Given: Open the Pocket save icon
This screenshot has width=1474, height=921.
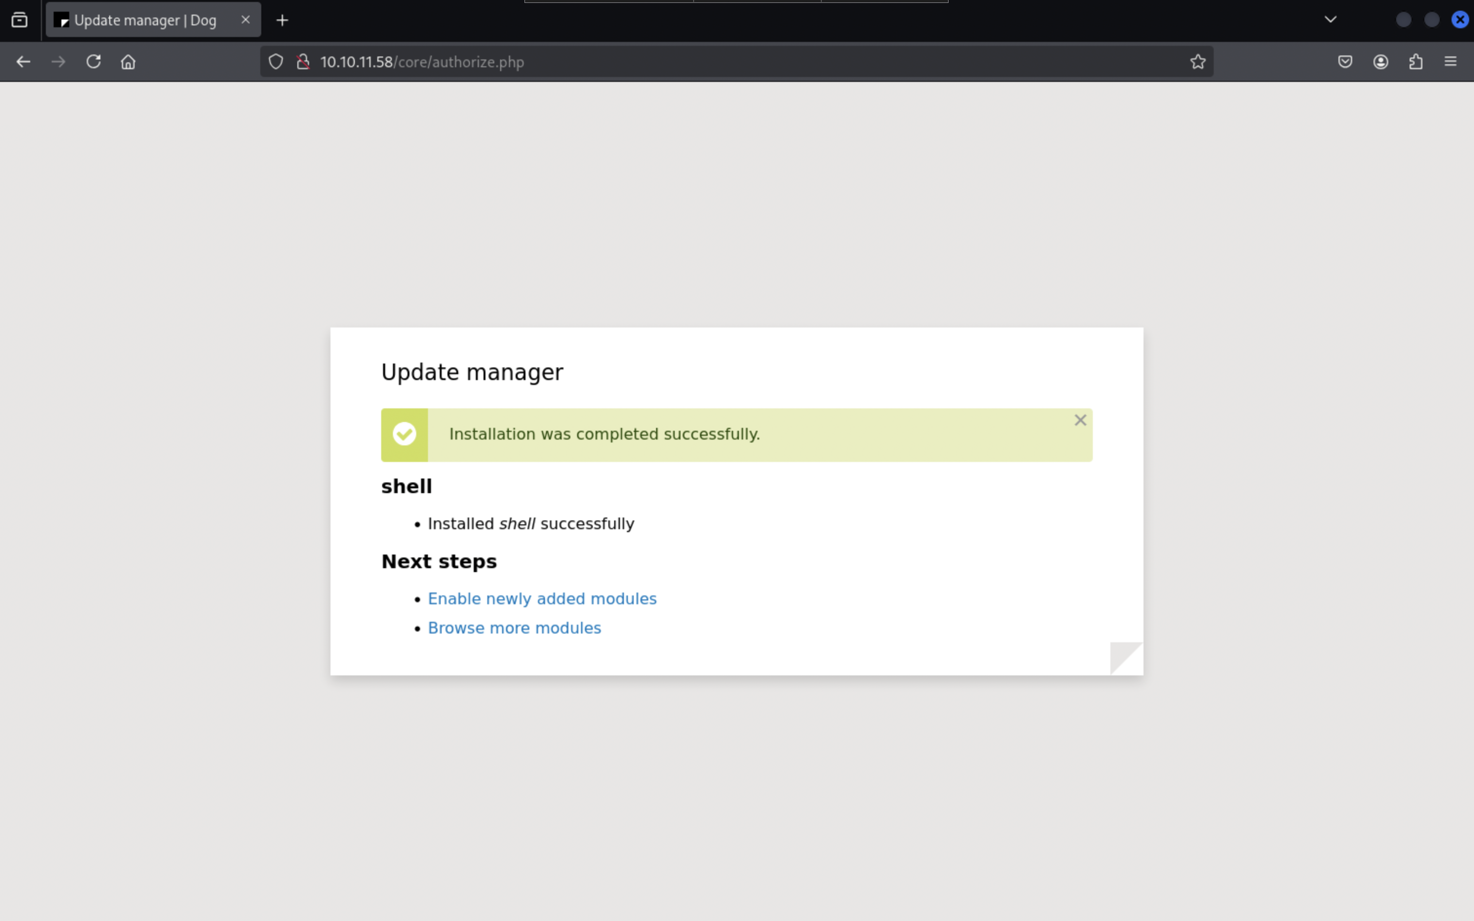Looking at the screenshot, I should point(1345,61).
